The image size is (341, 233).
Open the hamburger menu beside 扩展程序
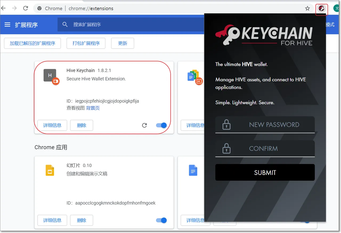(x=7, y=25)
